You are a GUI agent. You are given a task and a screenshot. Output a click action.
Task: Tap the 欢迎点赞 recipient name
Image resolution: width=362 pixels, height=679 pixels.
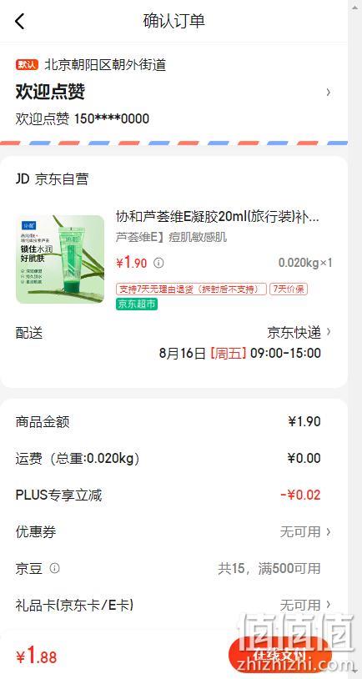(x=50, y=92)
